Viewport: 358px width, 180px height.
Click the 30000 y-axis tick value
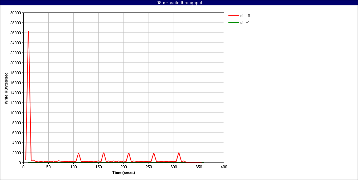click(16, 13)
